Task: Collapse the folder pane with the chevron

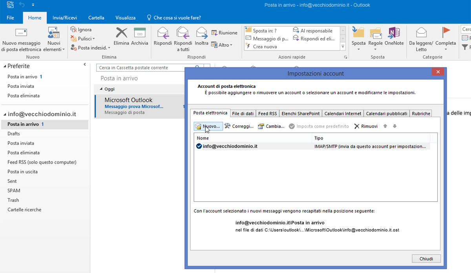Action: tap(85, 64)
